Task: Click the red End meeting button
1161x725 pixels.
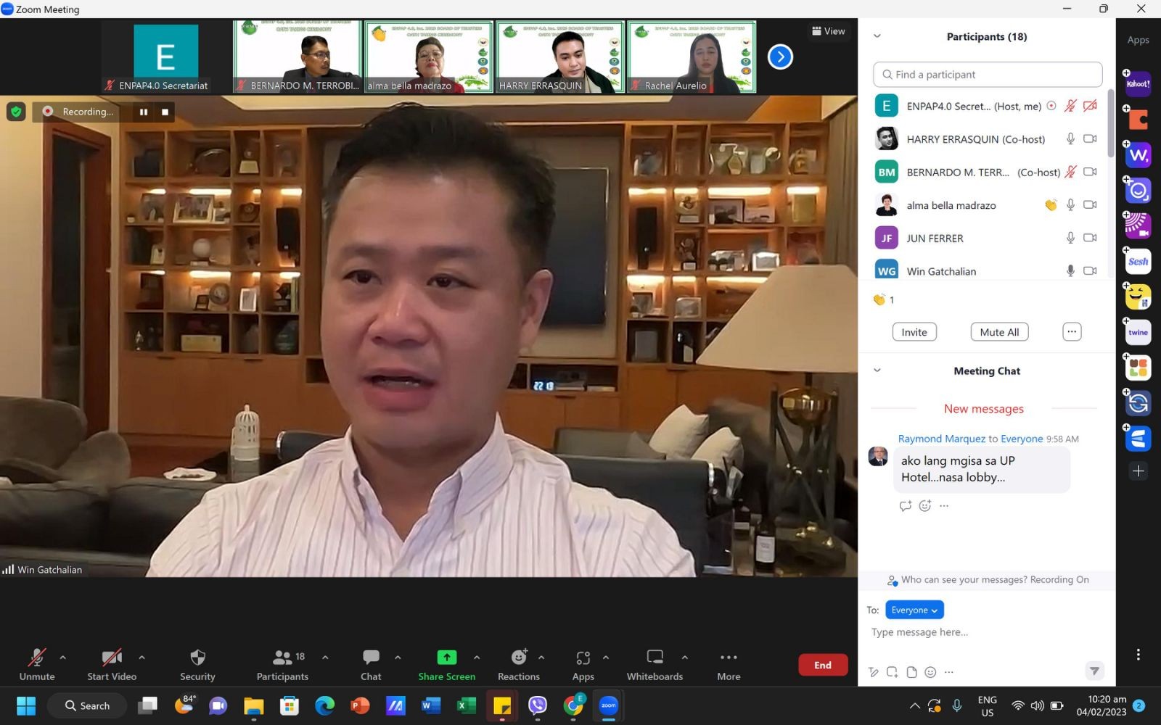Action: [x=823, y=665]
